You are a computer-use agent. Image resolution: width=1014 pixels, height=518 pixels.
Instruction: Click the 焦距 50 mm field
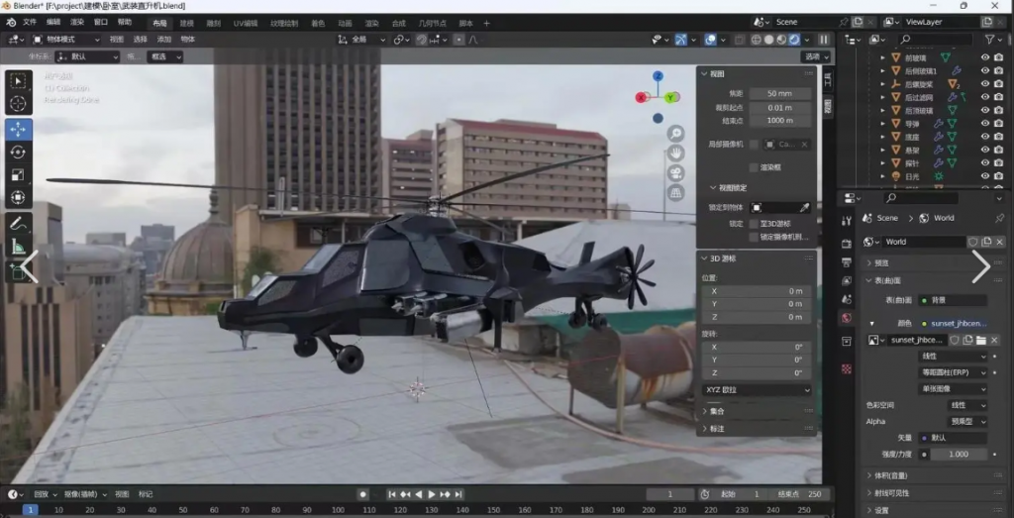(779, 93)
